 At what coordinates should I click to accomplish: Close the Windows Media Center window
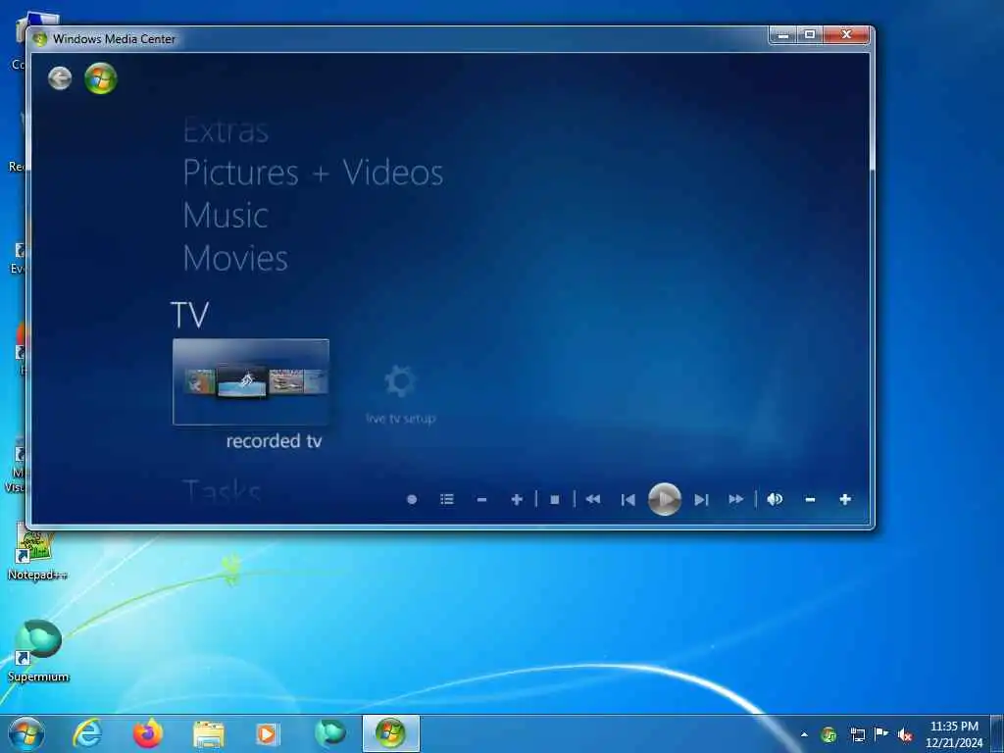pyautogui.click(x=846, y=35)
